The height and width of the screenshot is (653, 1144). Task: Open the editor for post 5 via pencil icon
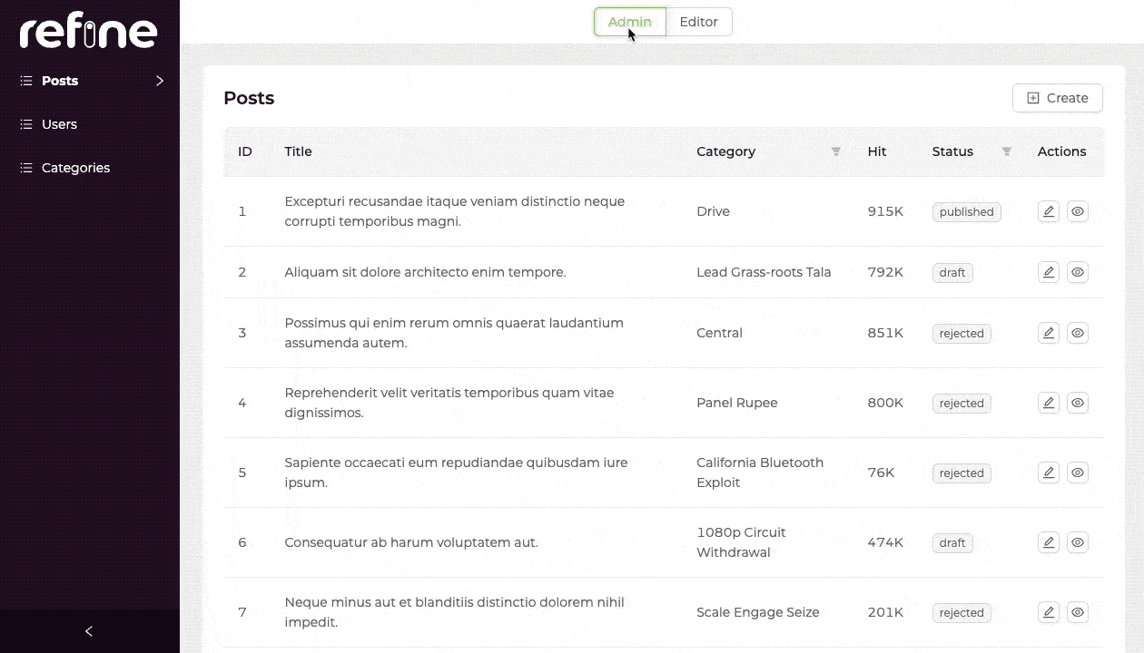[x=1049, y=473]
